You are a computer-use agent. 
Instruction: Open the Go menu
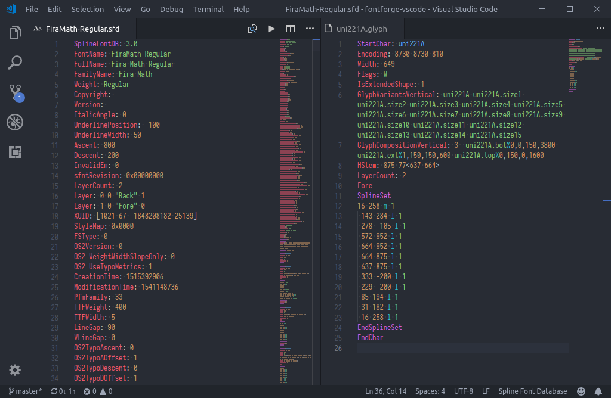pyautogui.click(x=146, y=9)
